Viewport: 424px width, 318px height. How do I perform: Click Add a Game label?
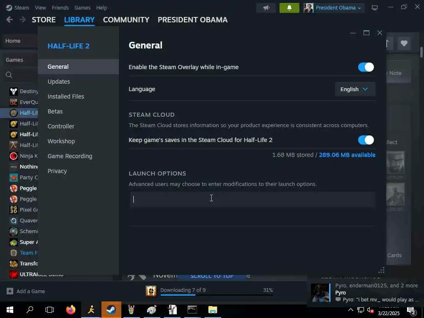(x=31, y=291)
